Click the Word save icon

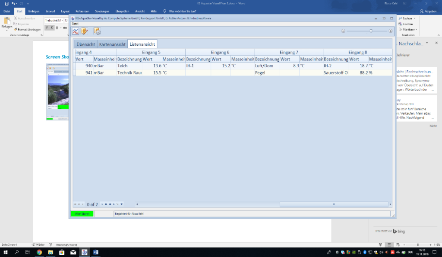(6, 3)
